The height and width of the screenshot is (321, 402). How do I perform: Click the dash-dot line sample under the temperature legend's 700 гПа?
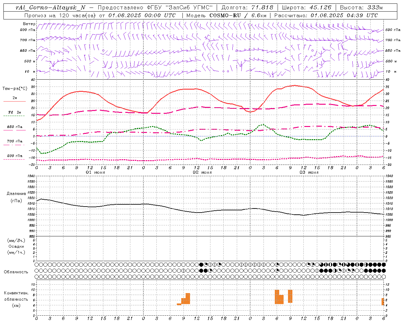coord(14,145)
